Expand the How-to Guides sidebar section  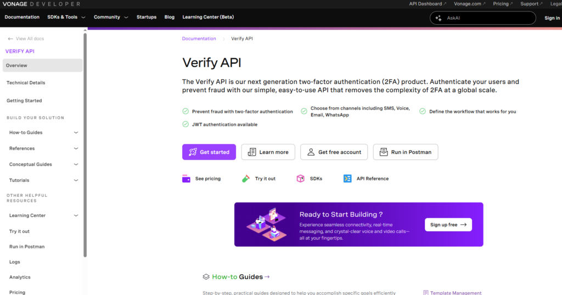pyautogui.click(x=76, y=133)
